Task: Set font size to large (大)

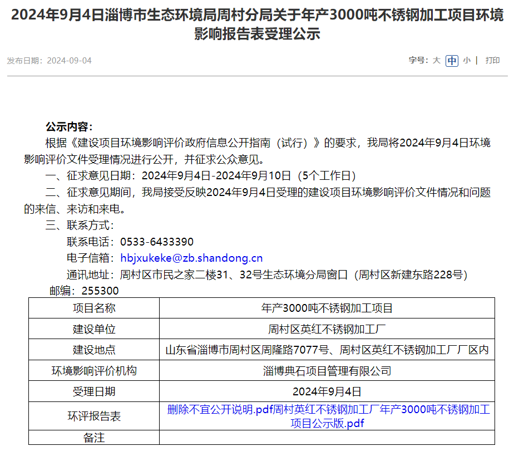Action: 436,60
